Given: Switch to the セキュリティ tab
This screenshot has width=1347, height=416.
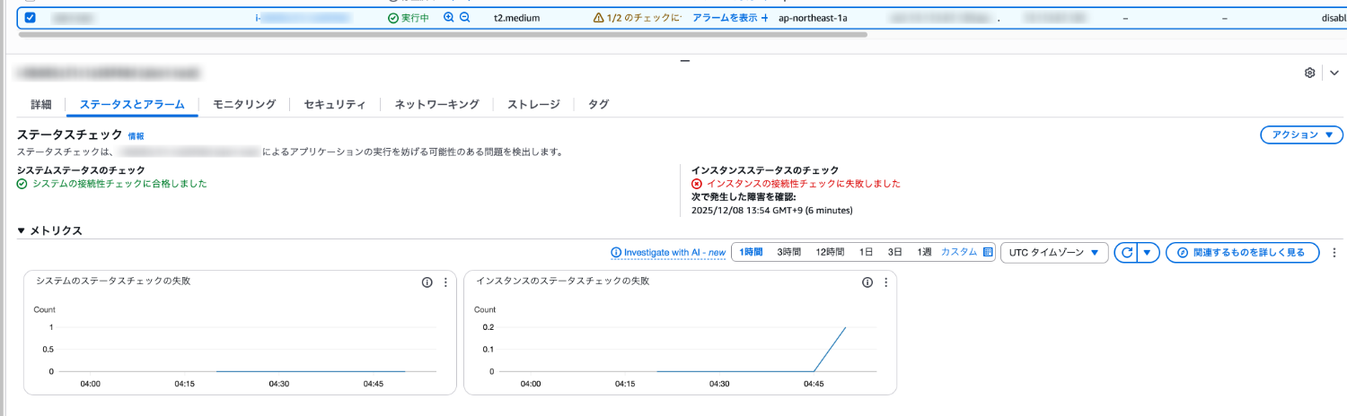Looking at the screenshot, I should (334, 104).
